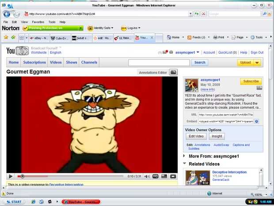This screenshot has height=206, width=274.
Task: Click the search magnifier icon in browser
Action: (x=265, y=14)
